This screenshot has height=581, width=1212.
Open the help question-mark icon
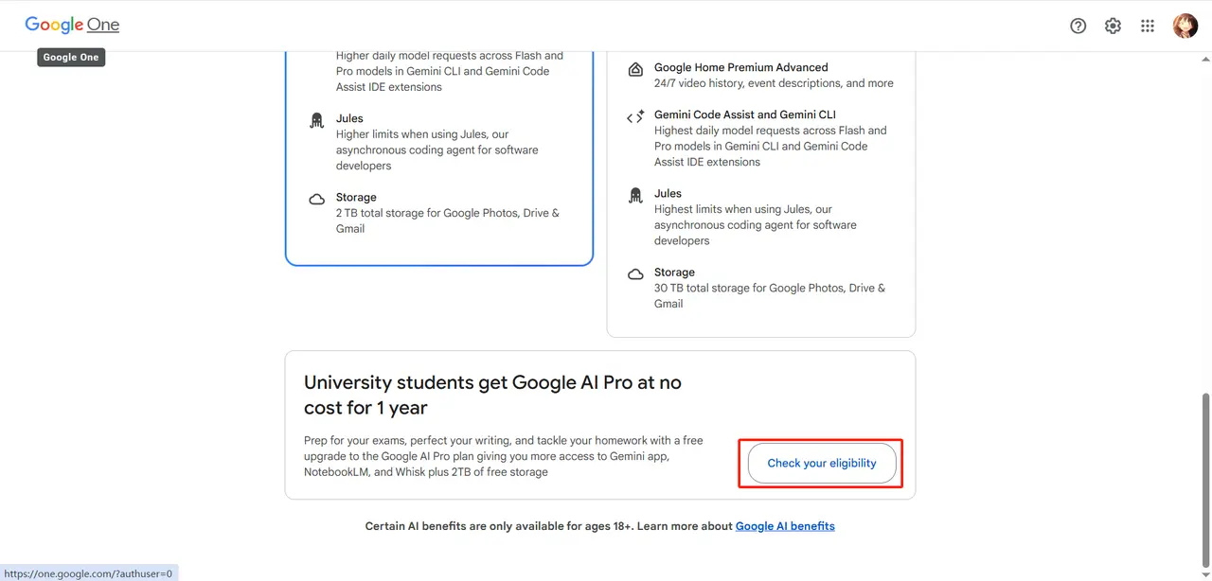click(x=1078, y=26)
